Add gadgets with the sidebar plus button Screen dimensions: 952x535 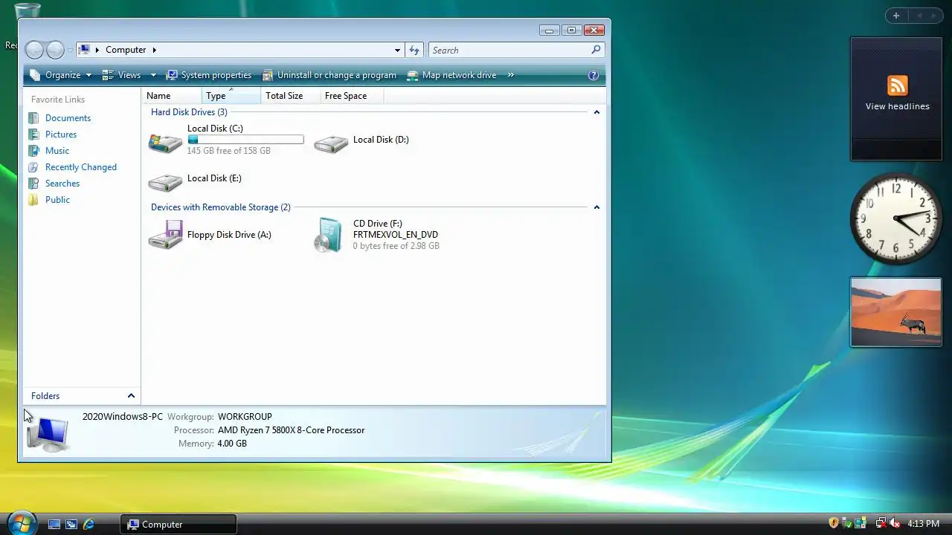(896, 16)
